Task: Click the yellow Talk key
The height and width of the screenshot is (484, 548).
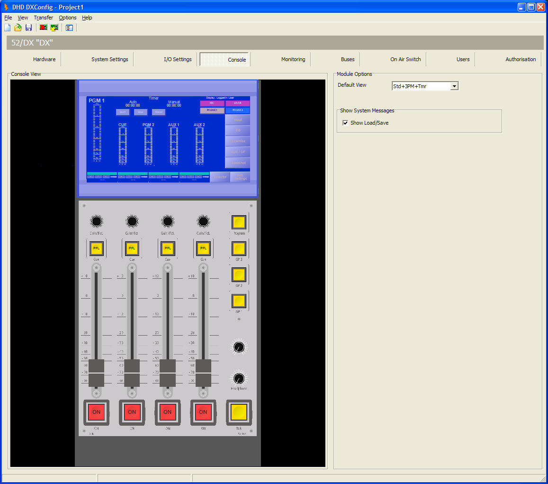Action: [239, 412]
